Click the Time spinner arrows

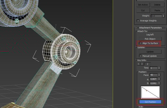[159, 68]
